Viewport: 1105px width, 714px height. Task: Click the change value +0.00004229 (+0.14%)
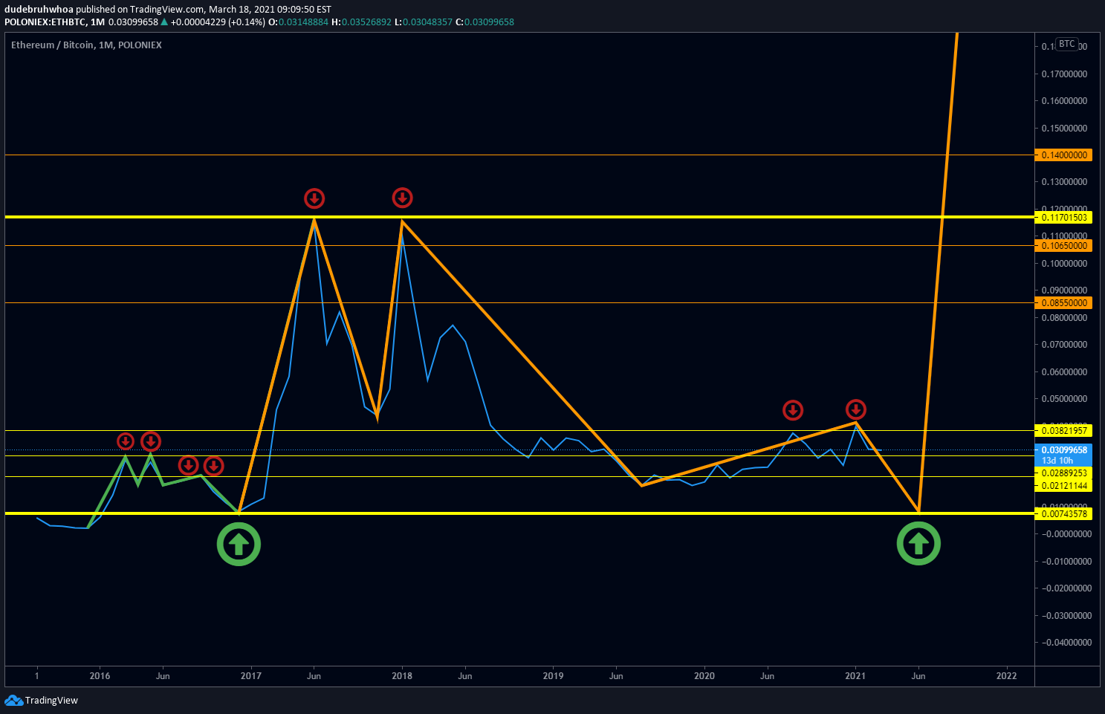click(x=218, y=22)
